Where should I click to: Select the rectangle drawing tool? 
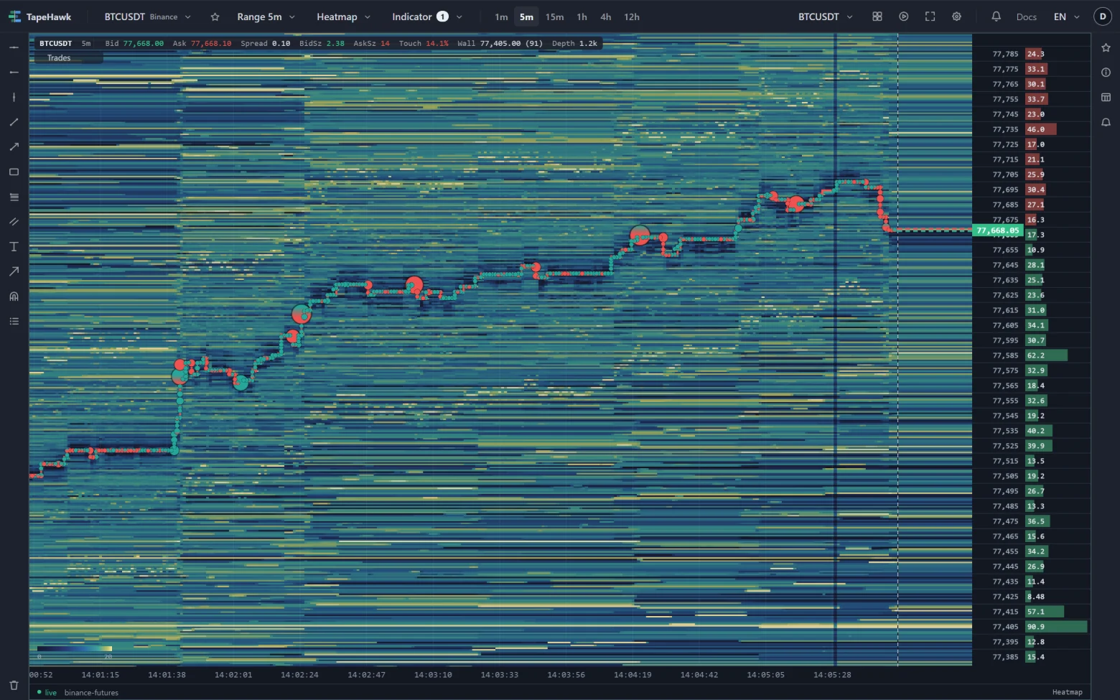(14, 172)
